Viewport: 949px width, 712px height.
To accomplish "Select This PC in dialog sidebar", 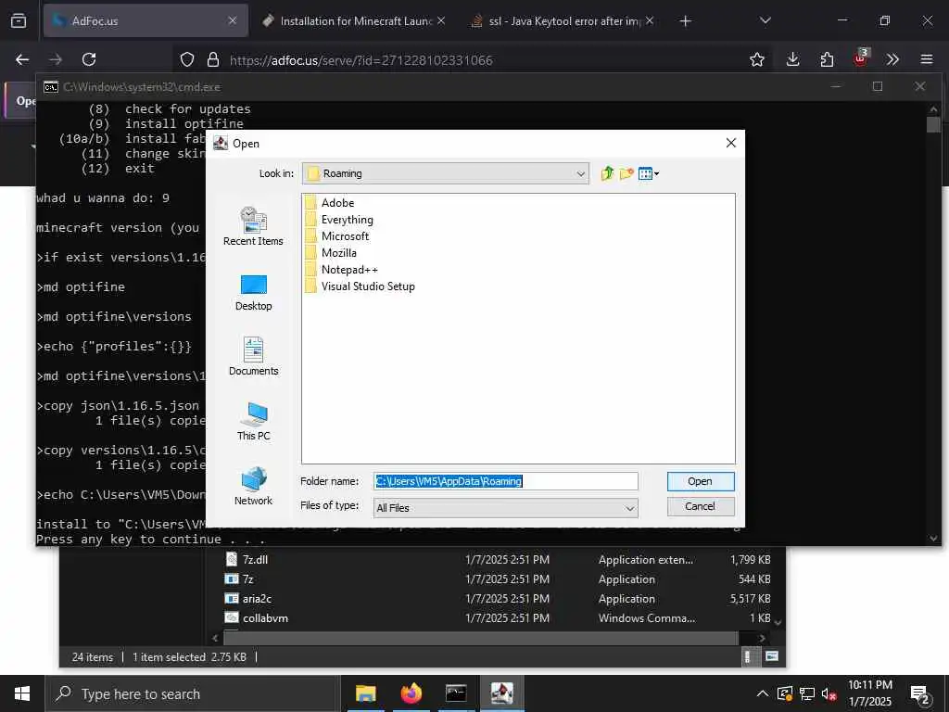I will 253,422.
